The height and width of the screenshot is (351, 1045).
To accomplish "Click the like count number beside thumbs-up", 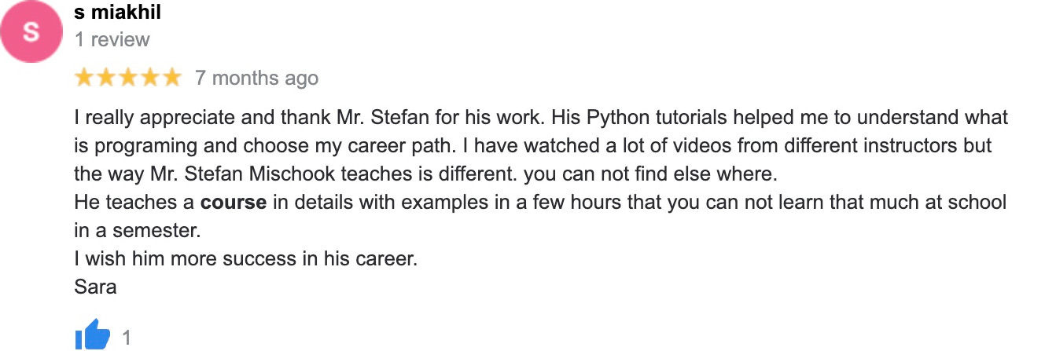I will (127, 338).
